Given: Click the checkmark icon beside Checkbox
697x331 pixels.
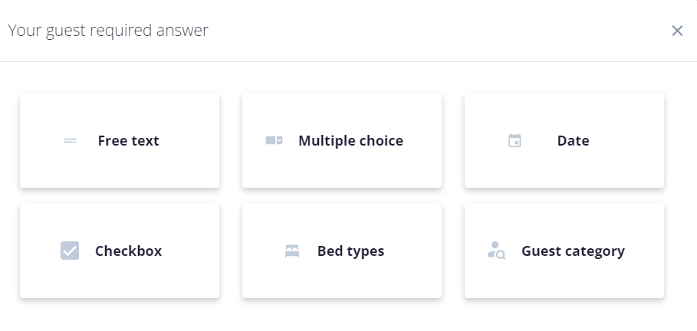Looking at the screenshot, I should 70,251.
